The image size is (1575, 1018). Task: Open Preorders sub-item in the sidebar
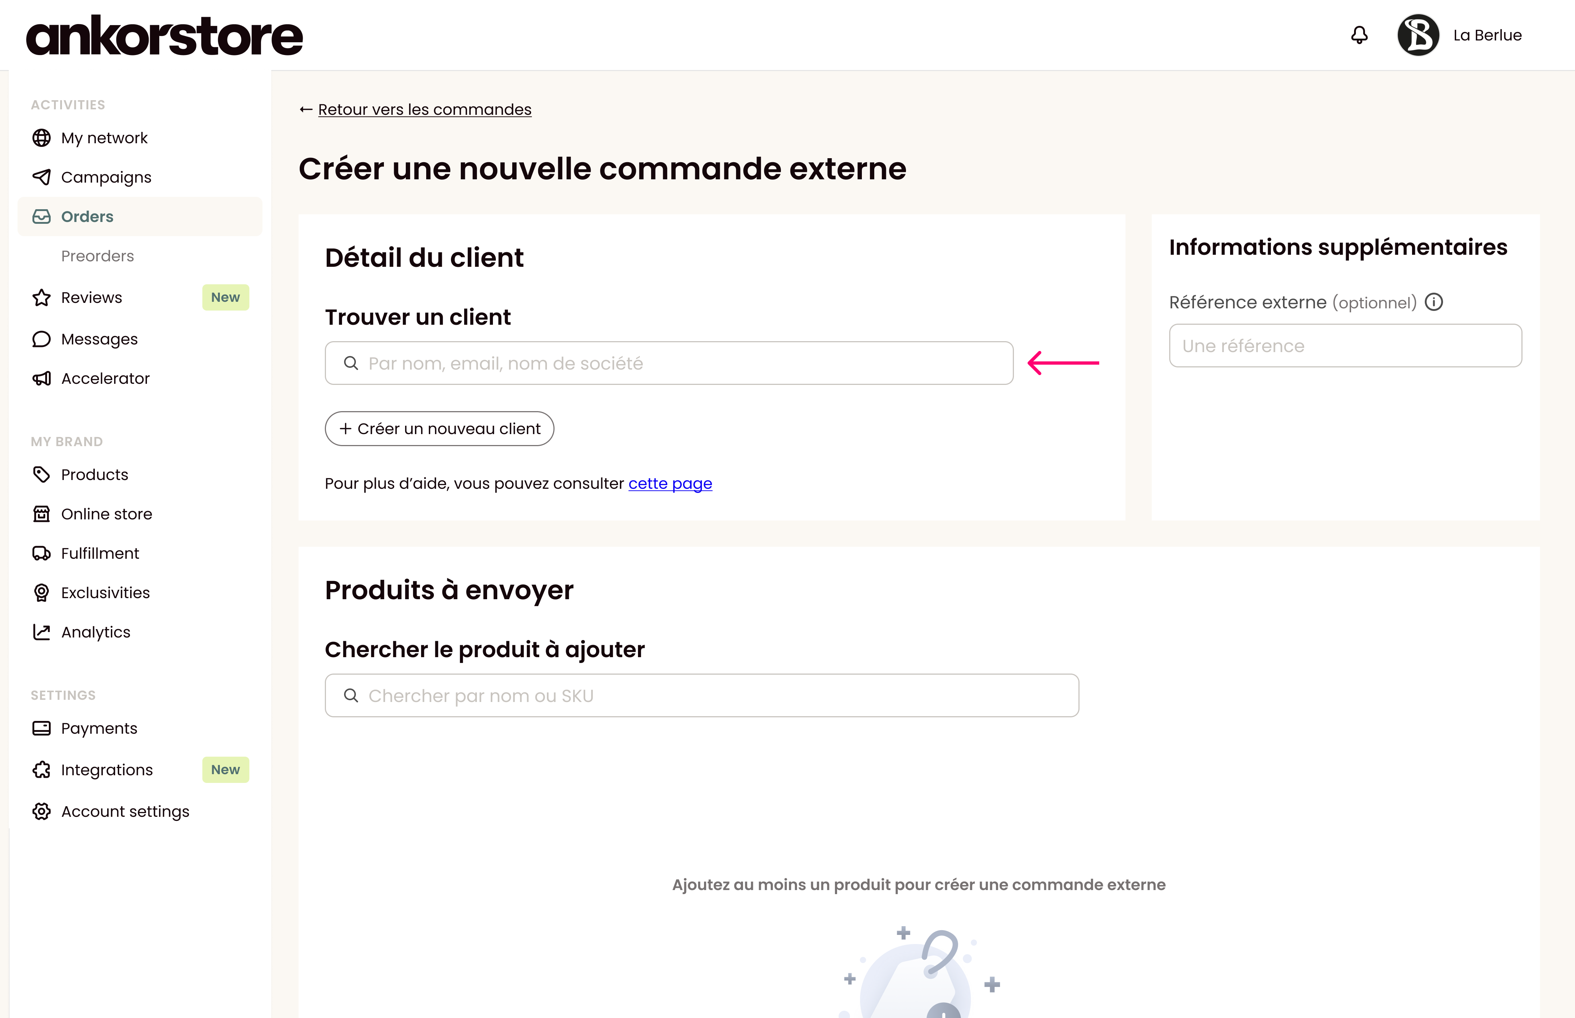point(97,256)
